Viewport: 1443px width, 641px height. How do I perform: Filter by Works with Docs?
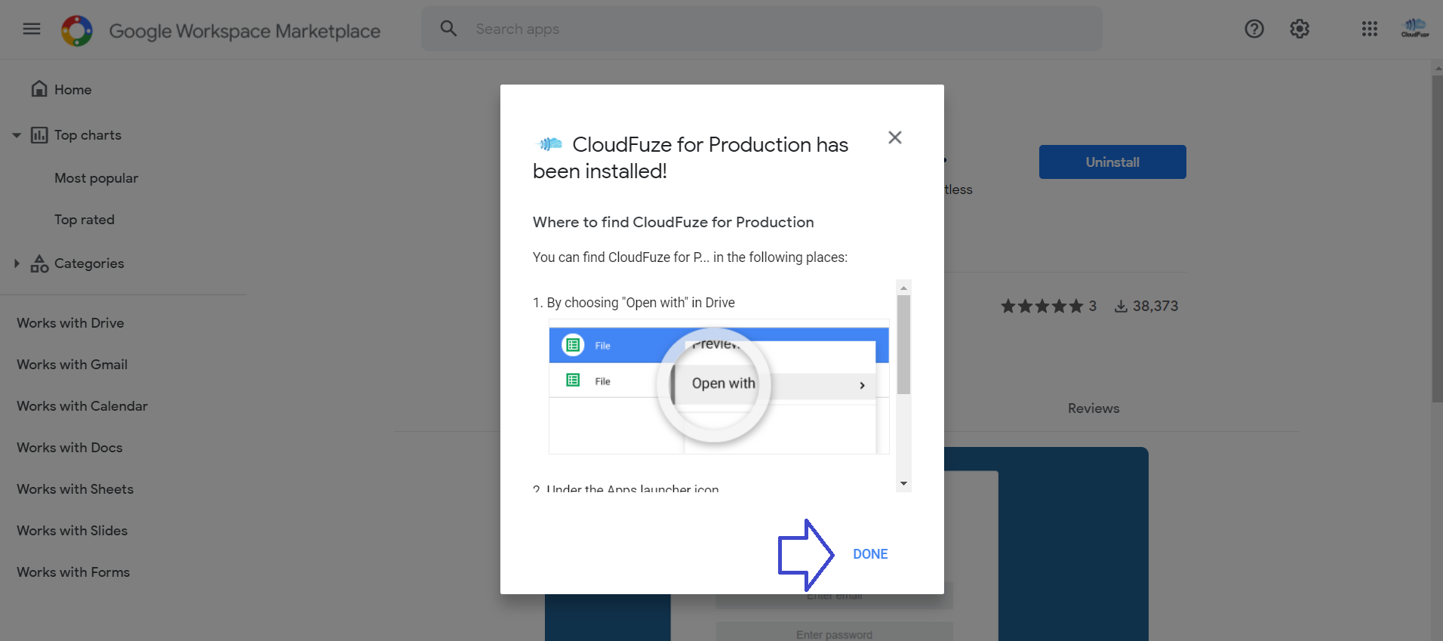(69, 448)
